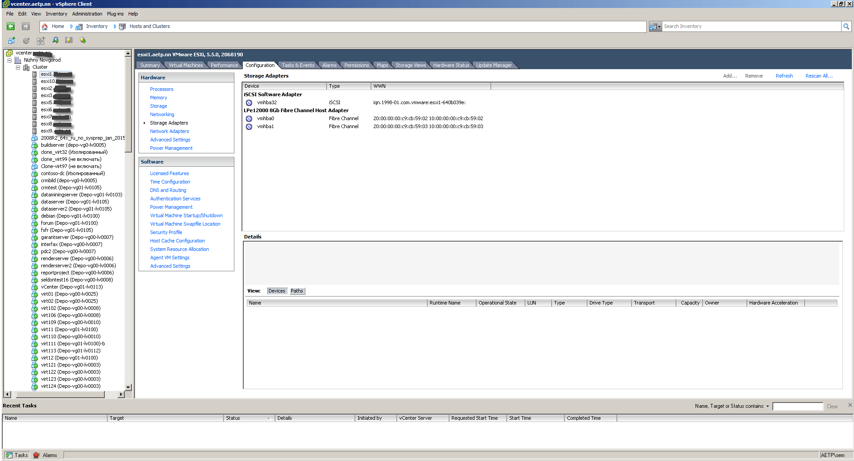Open the File menu
This screenshot has width=854, height=461.
10,14
